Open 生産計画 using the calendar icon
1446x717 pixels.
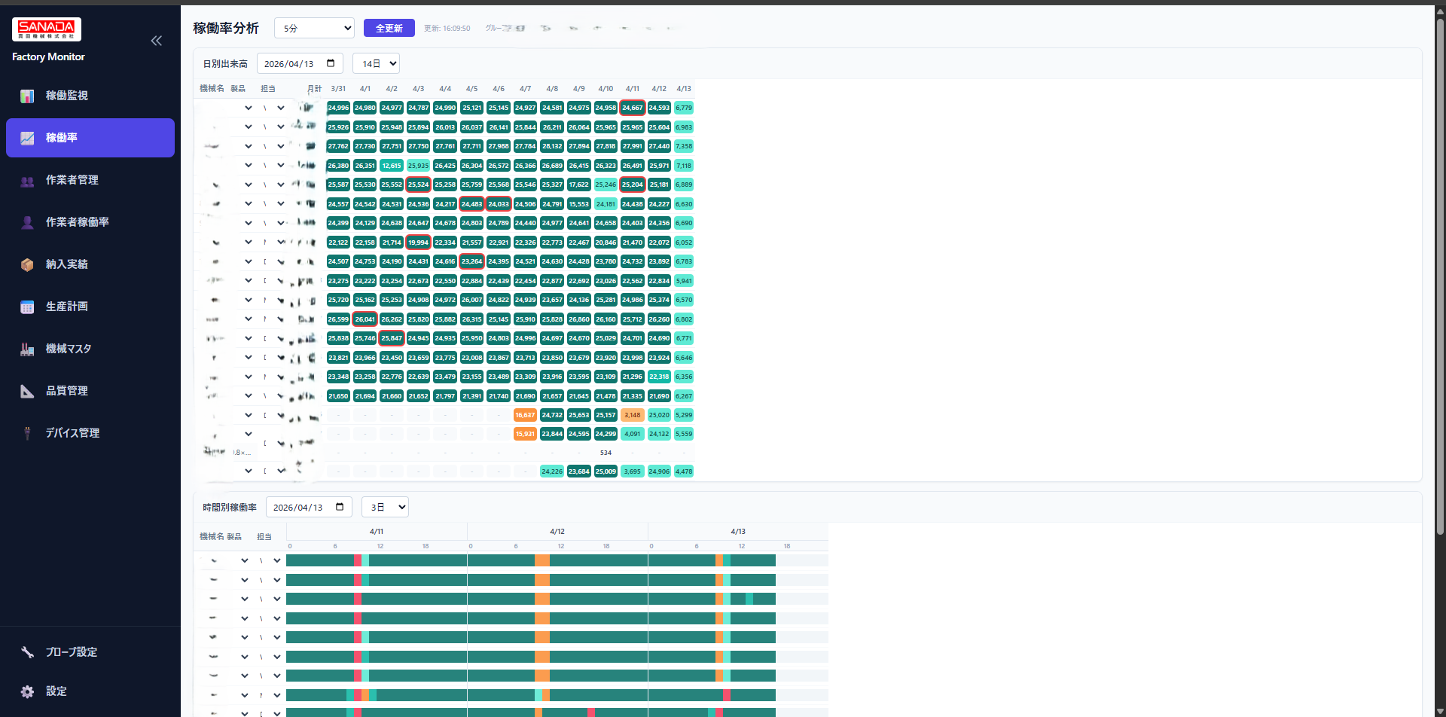coord(27,307)
